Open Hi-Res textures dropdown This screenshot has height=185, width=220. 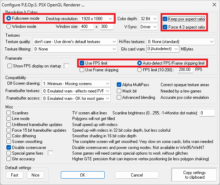(x=181, y=42)
